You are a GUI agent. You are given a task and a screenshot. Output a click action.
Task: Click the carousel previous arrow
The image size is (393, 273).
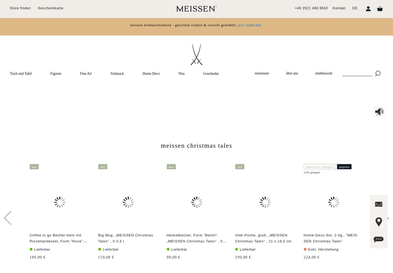[8, 218]
